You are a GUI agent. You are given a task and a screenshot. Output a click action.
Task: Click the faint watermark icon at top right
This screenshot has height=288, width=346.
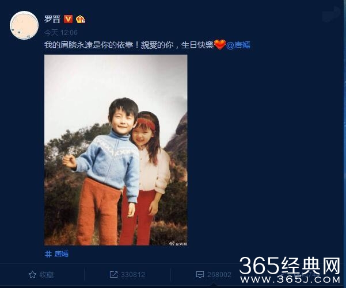pyautogui.click(x=332, y=15)
